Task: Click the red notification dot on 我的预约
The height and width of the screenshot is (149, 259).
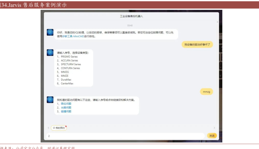Action: click(66, 126)
